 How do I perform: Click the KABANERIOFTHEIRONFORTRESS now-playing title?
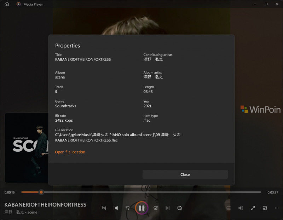tap(45, 205)
